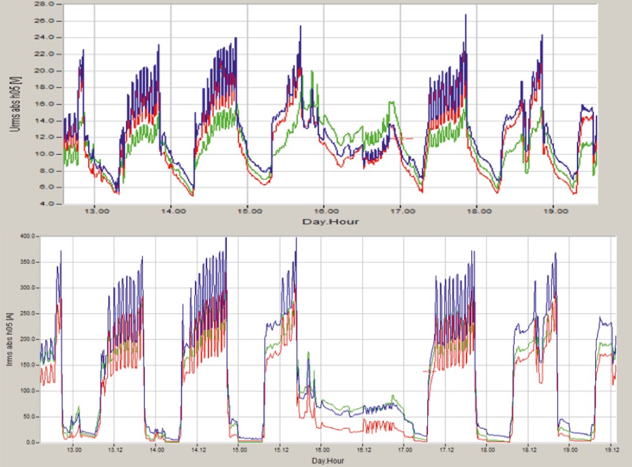Click the tallest blue spike in the voltage chart
Screen dimensions: 632x467
[466, 17]
